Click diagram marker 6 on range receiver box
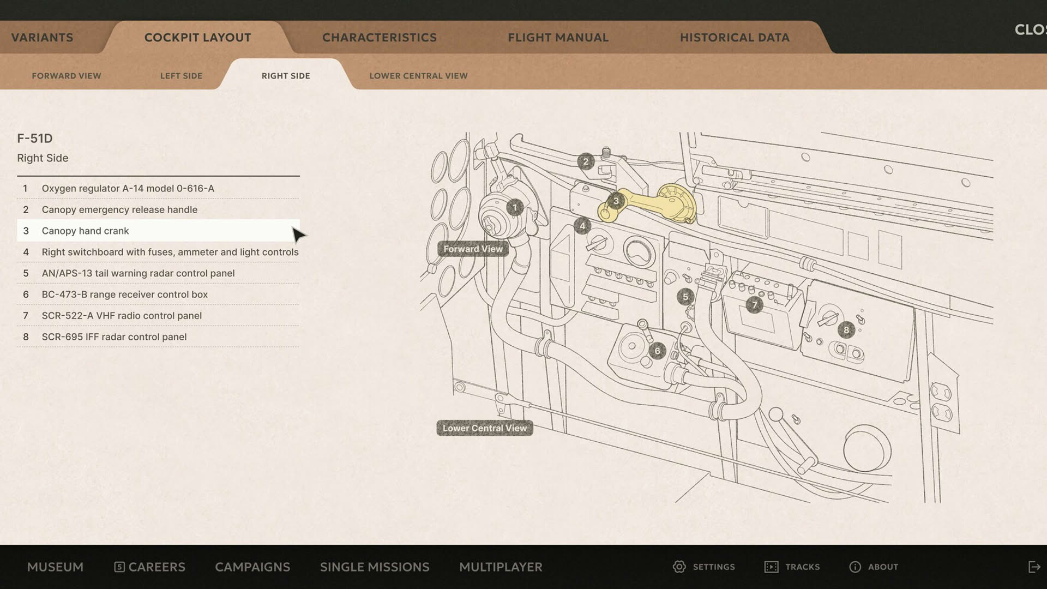The width and height of the screenshot is (1047, 589). point(657,351)
